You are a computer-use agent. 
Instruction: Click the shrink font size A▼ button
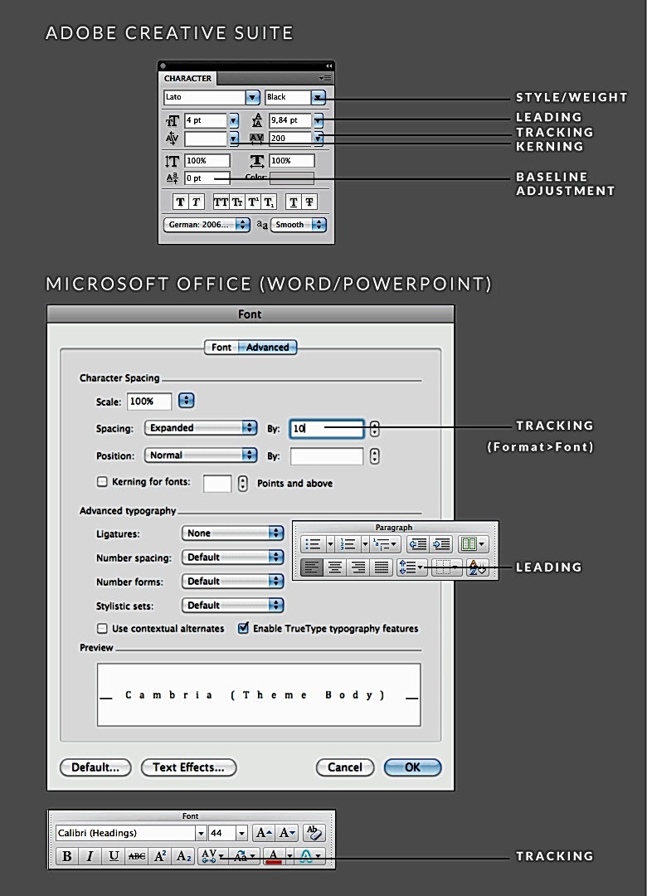pos(287,833)
